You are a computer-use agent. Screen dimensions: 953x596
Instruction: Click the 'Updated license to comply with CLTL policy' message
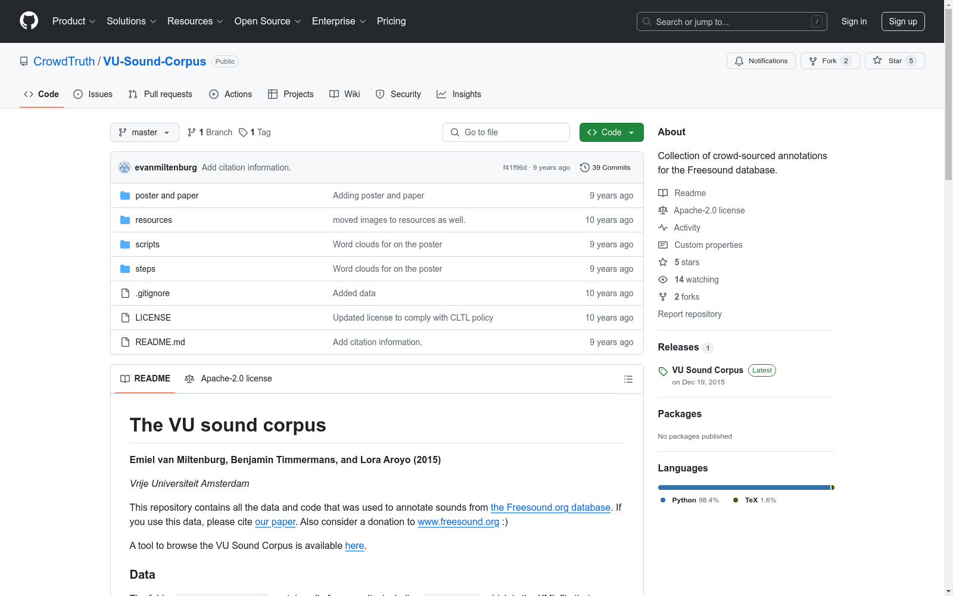pos(413,318)
